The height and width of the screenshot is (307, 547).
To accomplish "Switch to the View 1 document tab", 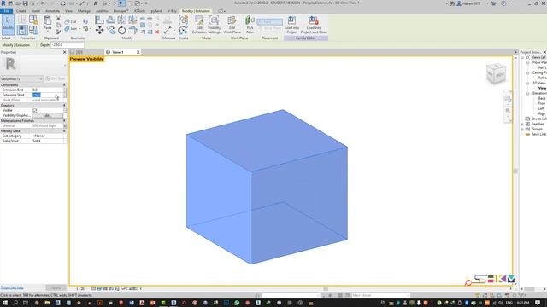I will (118, 52).
